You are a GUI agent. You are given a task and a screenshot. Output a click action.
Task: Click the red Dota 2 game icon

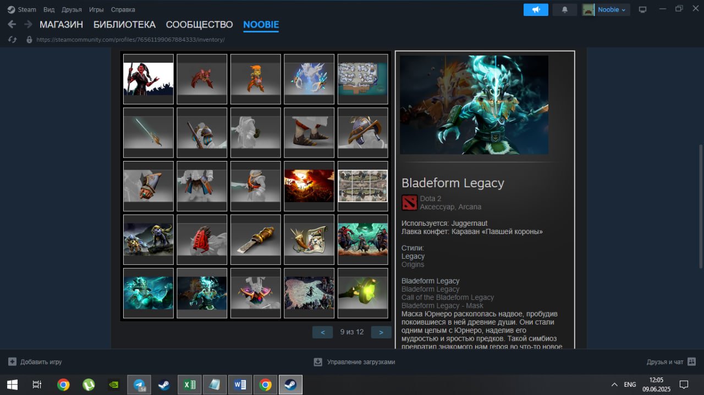pyautogui.click(x=409, y=202)
